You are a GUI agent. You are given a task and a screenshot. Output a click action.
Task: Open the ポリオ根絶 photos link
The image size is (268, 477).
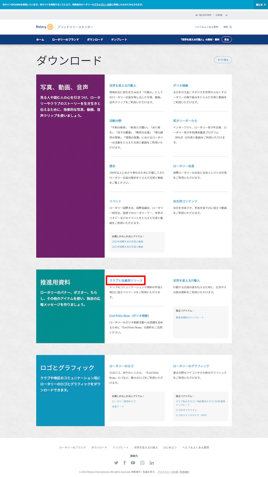click(181, 86)
